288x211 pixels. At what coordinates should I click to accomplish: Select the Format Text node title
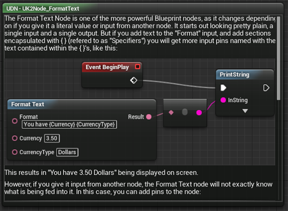28,104
